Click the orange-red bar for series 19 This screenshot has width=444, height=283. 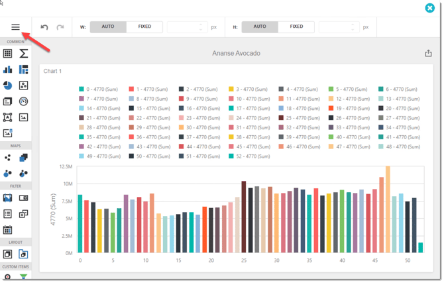tap(205, 230)
